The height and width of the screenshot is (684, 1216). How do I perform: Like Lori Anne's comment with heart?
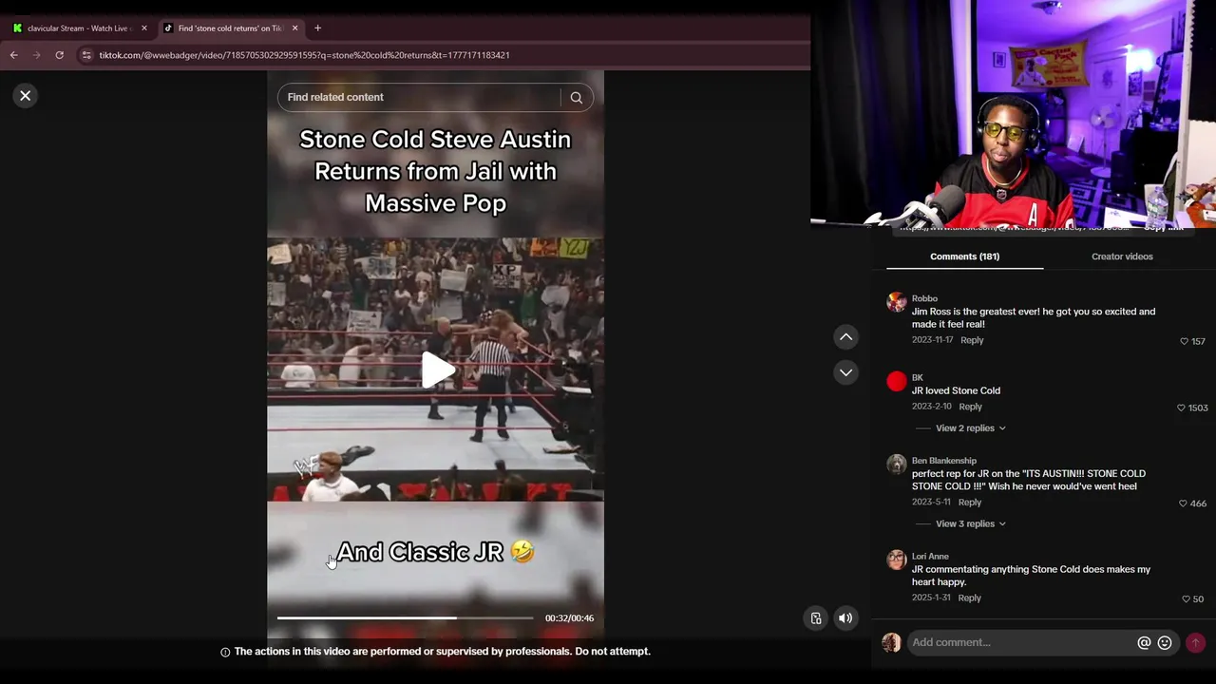pos(1186,599)
